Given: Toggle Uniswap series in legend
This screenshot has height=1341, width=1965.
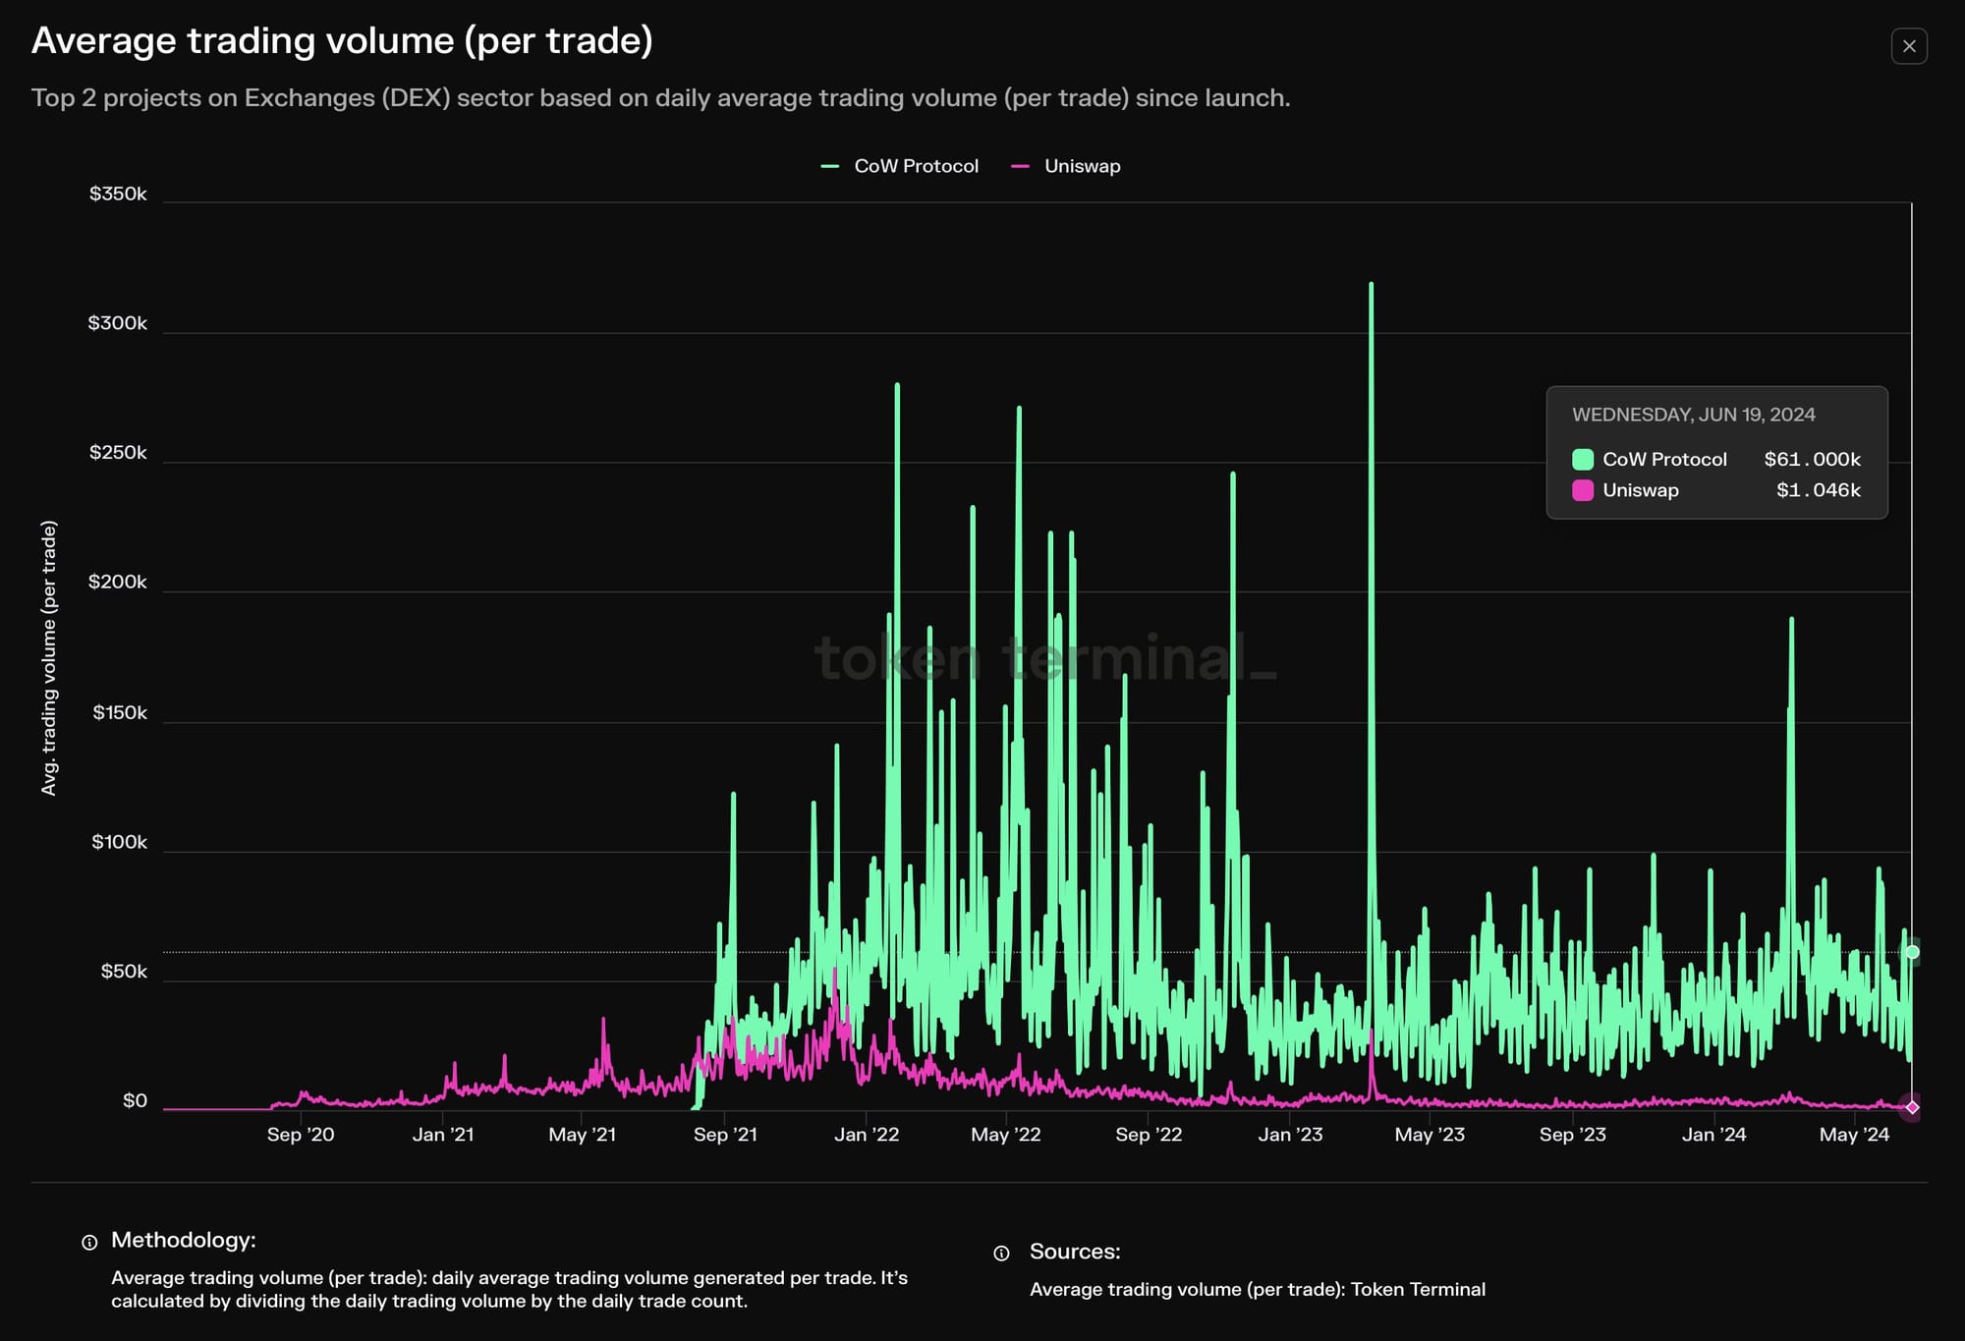Looking at the screenshot, I should click(x=1081, y=166).
